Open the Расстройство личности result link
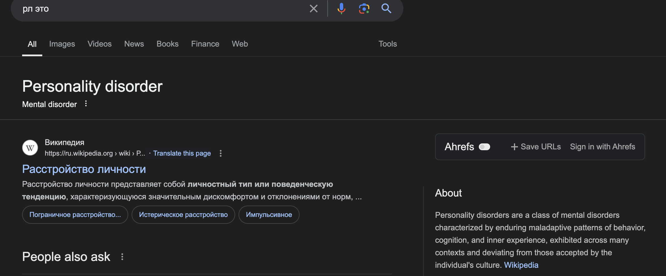Screen dimensions: 666x276 (84, 169)
